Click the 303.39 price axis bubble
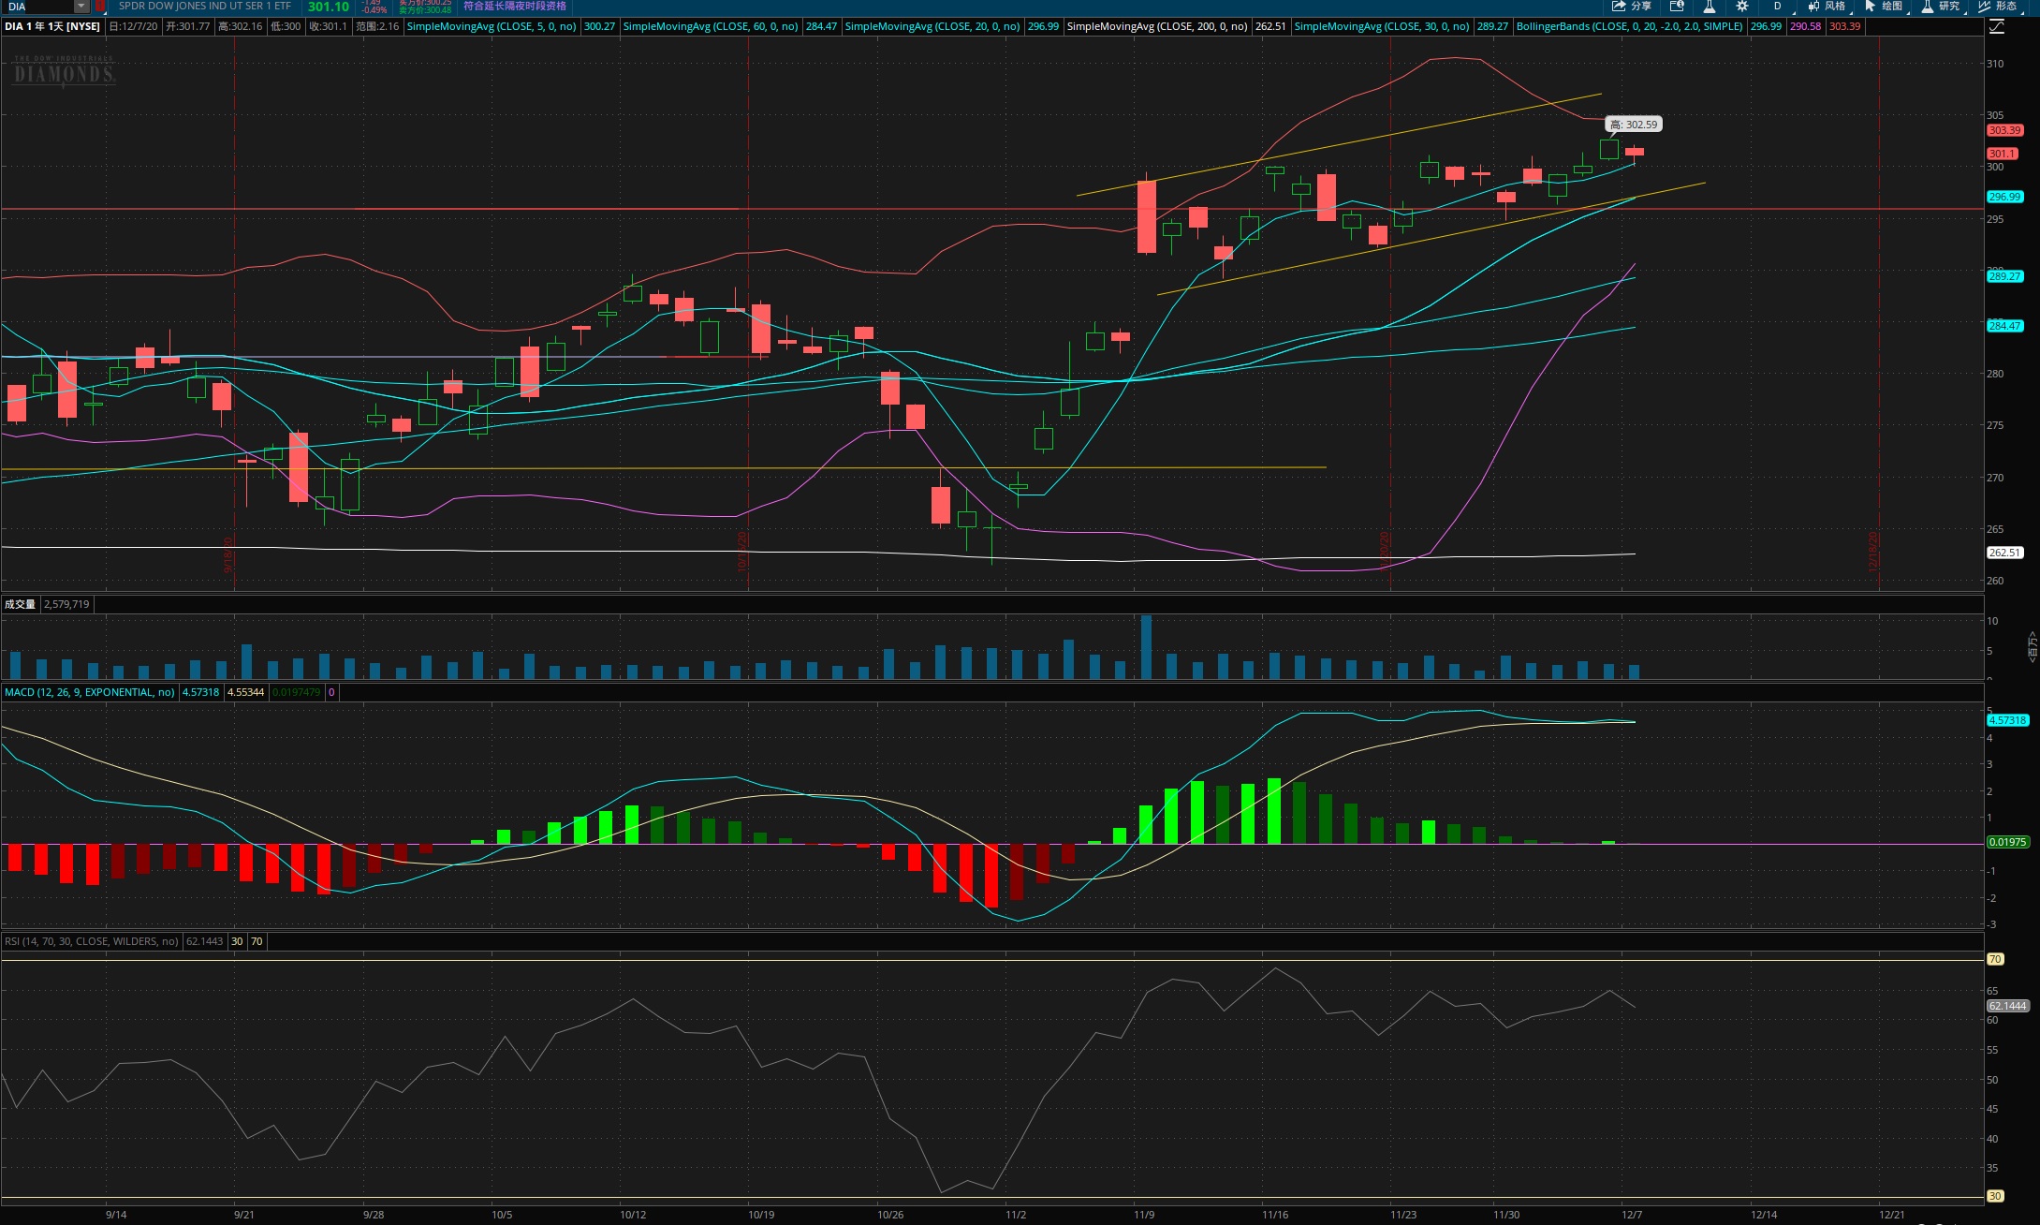This screenshot has height=1225, width=2040. pos(2004,130)
